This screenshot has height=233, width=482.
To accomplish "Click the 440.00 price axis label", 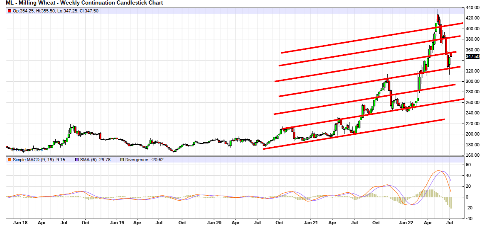I will point(472,7).
